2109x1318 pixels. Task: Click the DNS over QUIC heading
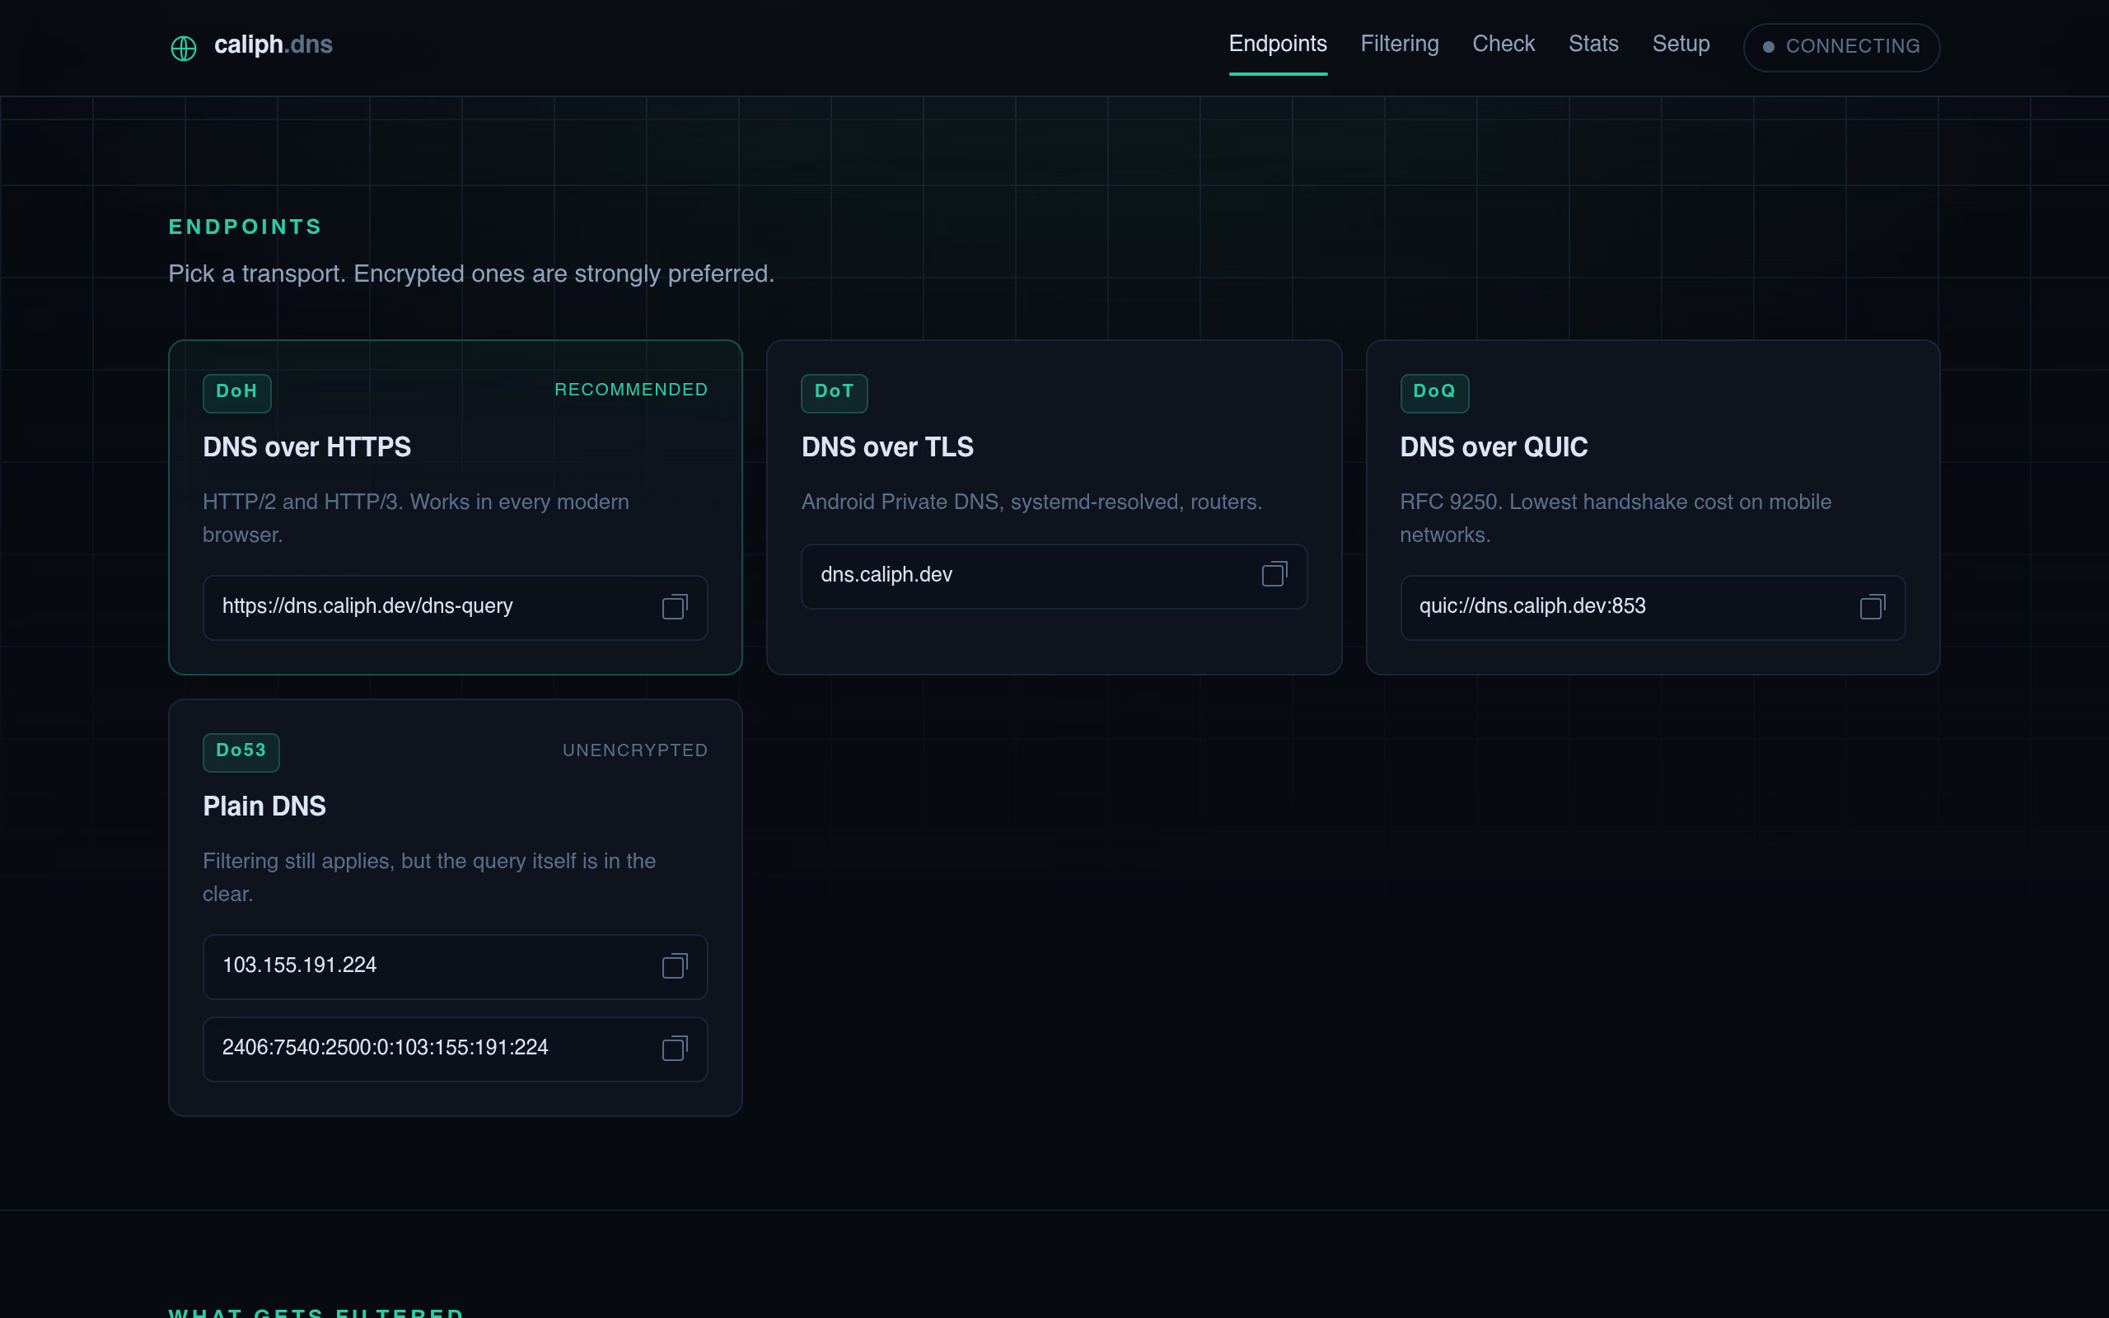click(1494, 447)
